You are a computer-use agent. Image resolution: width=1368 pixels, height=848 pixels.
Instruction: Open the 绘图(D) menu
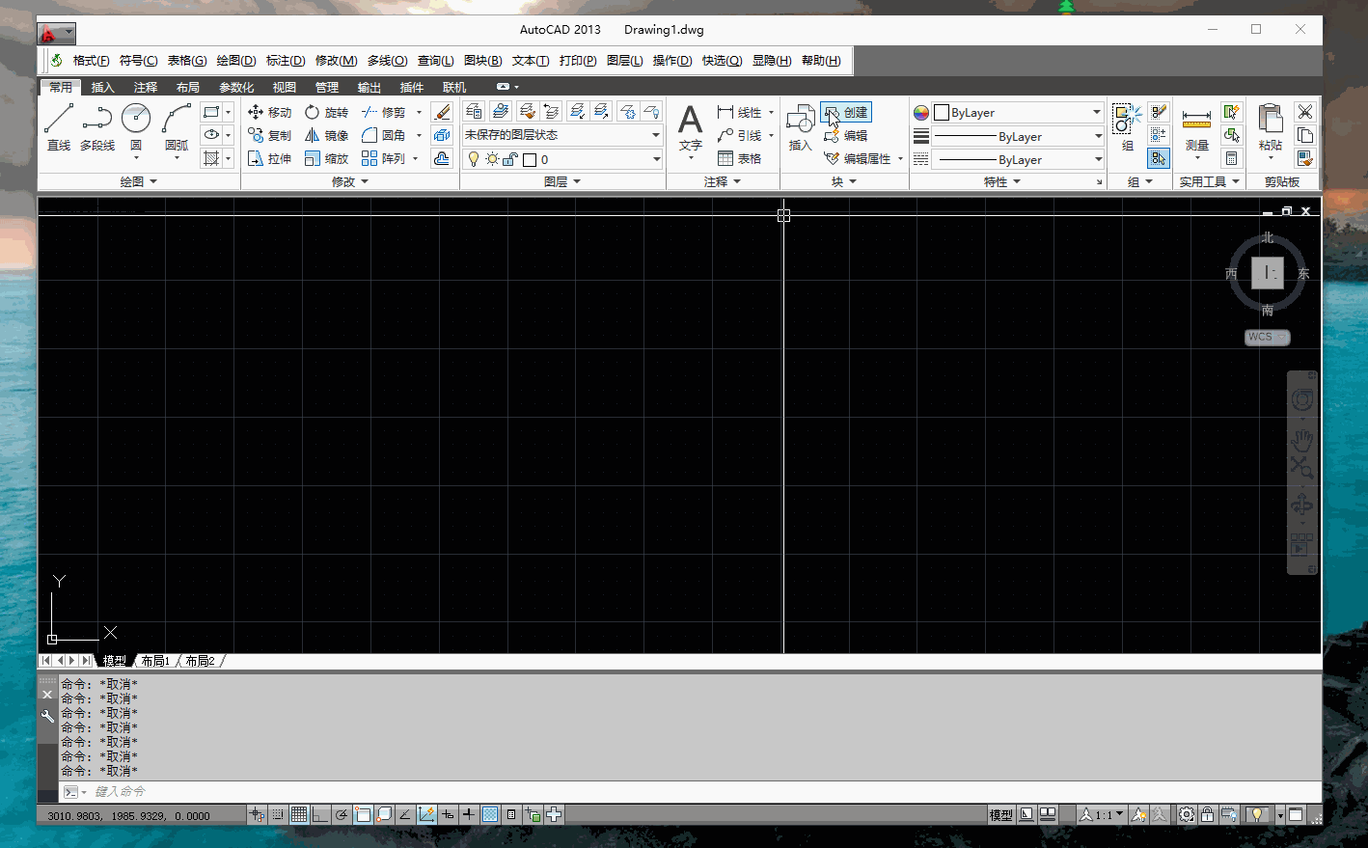(235, 60)
